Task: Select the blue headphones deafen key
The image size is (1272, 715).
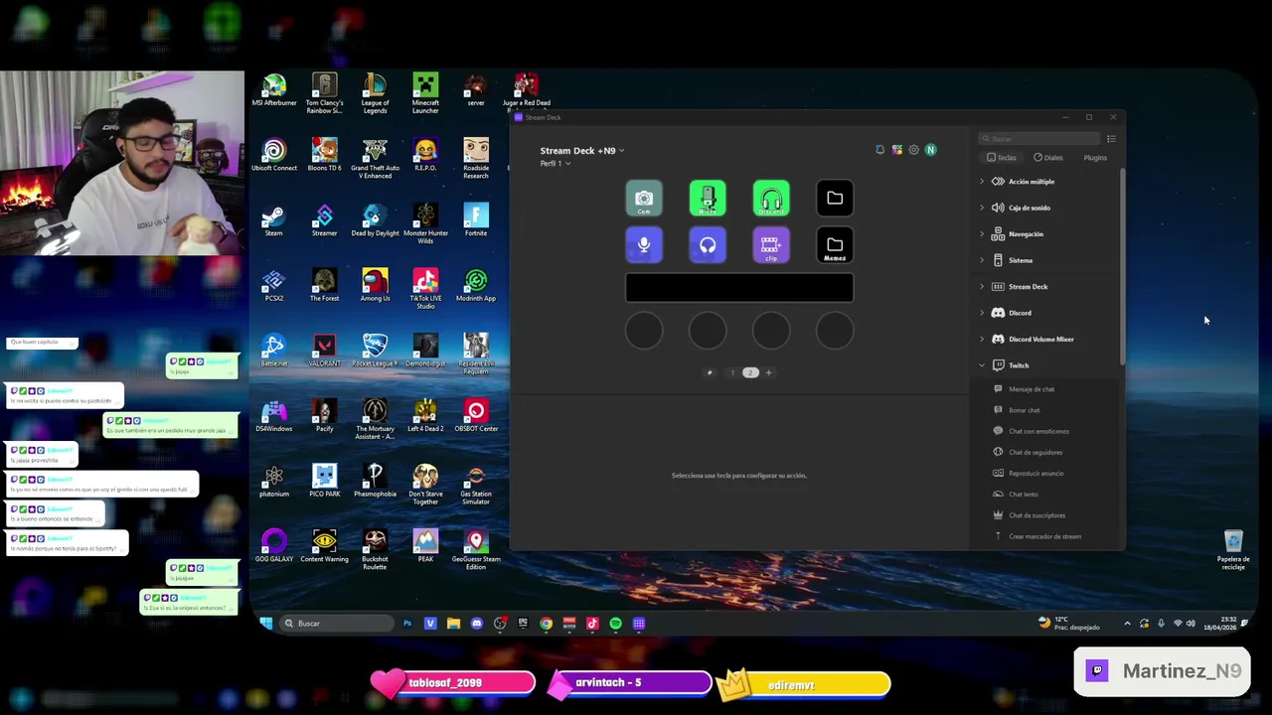Action: click(708, 245)
